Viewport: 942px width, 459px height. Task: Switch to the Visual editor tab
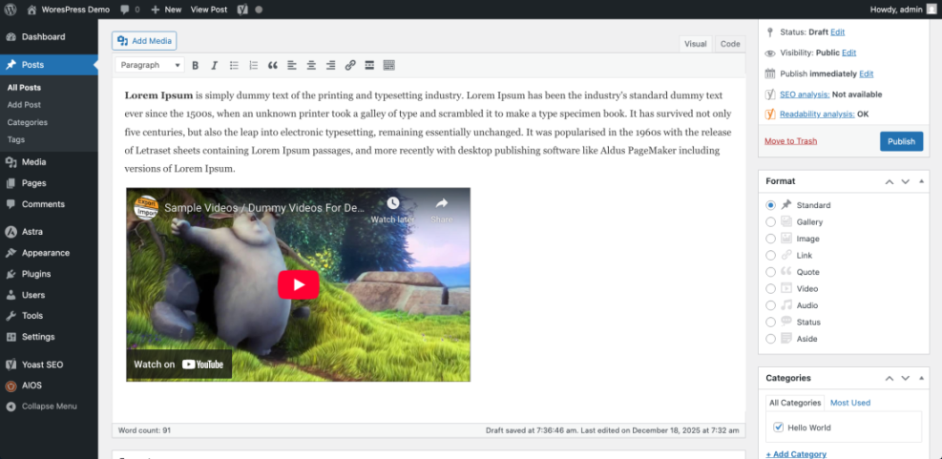(x=696, y=44)
